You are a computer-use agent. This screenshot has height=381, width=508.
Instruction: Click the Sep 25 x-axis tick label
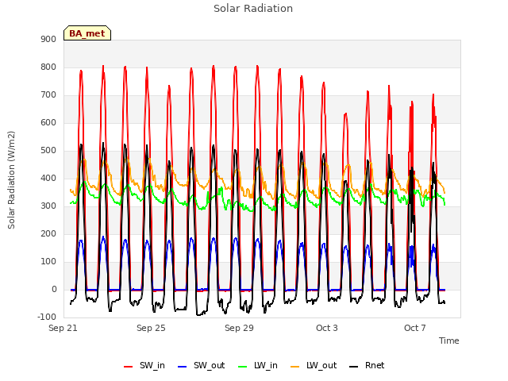tap(151, 328)
